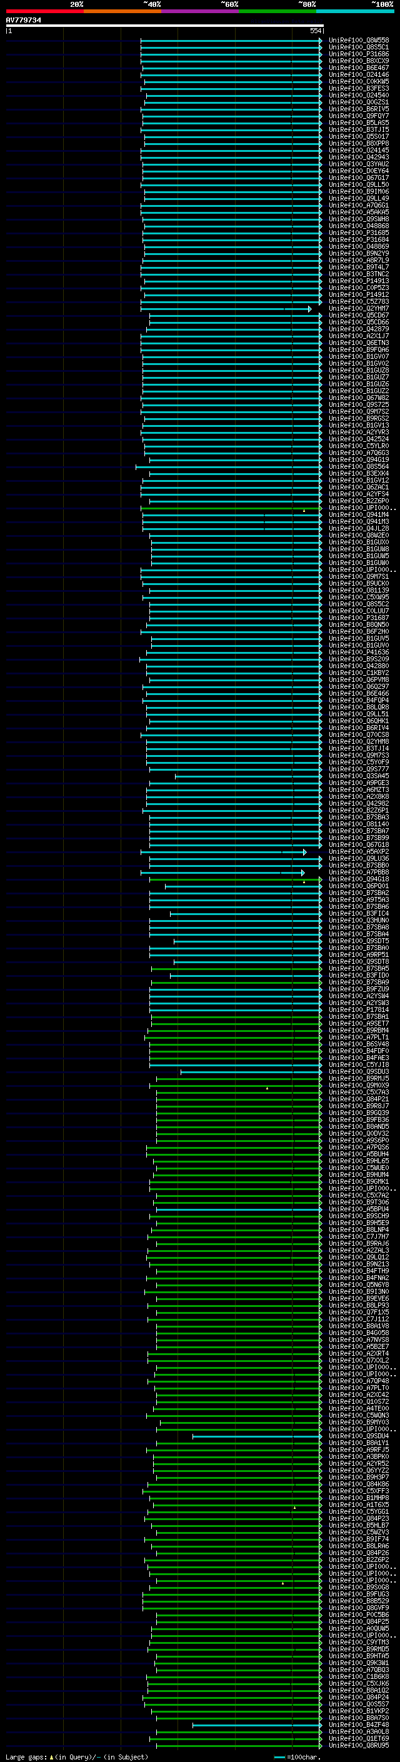Select the hit label UniRef100_Q9SDU3
The width and height of the screenshot is (400, 1762).
358,1071
